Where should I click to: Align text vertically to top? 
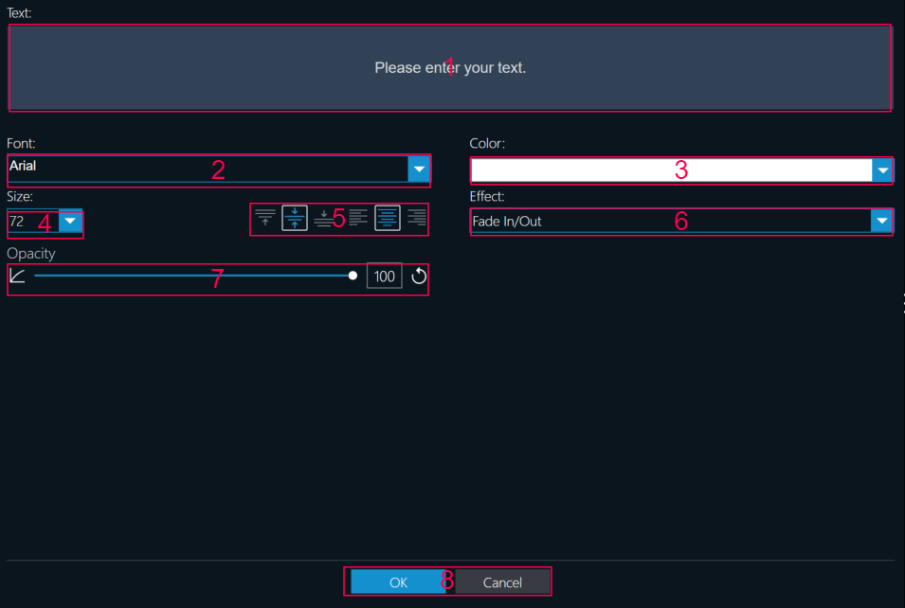[265, 218]
